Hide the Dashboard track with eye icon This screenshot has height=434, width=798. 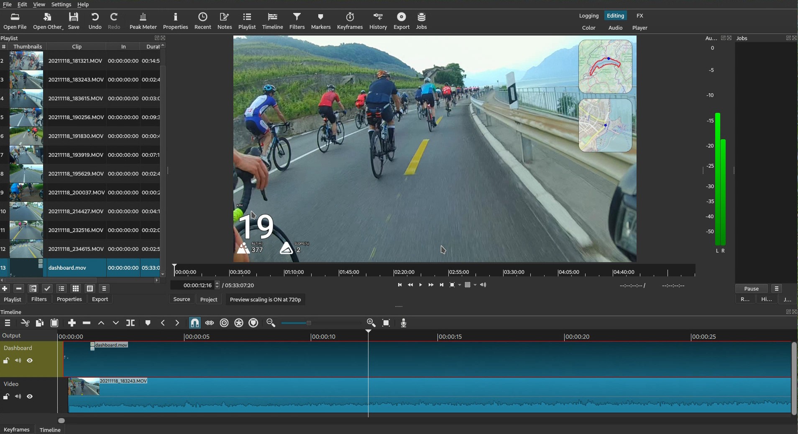(x=30, y=361)
